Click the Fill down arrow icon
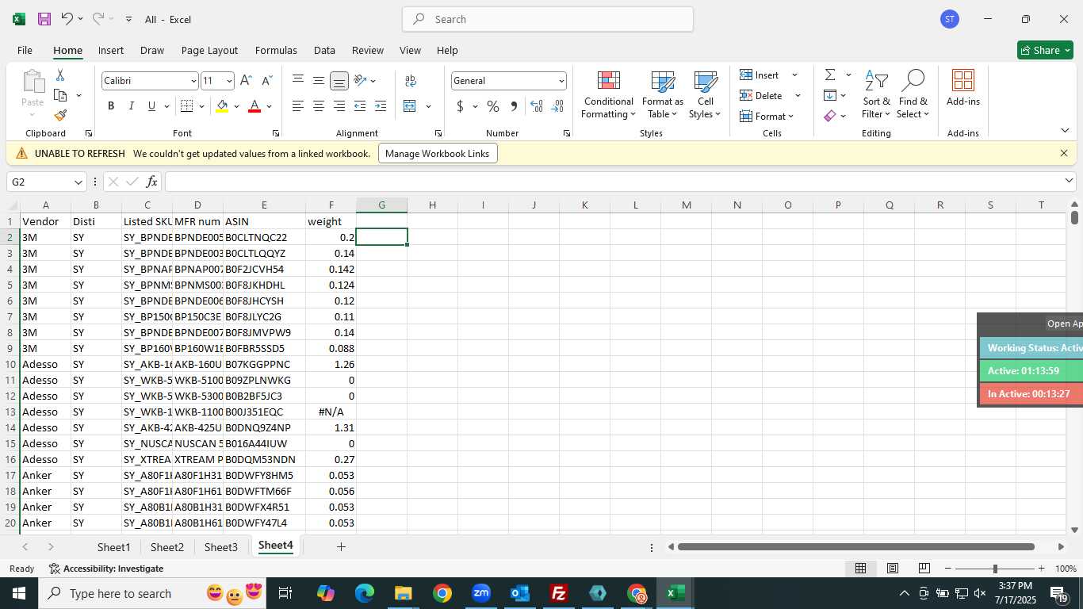Screen dimensions: 1083x609 point(830,95)
